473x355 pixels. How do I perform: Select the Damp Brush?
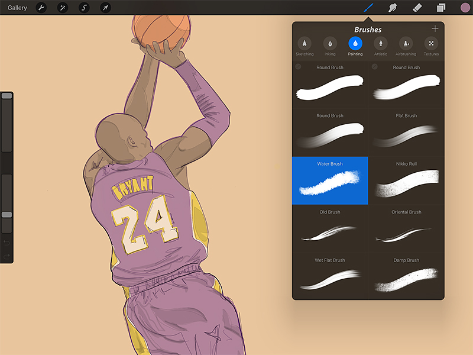tap(406, 277)
